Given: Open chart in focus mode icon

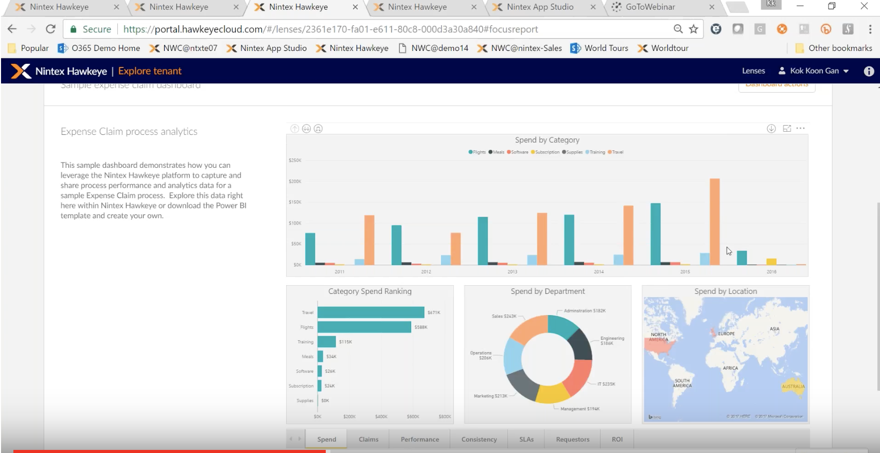Looking at the screenshot, I should click(787, 129).
